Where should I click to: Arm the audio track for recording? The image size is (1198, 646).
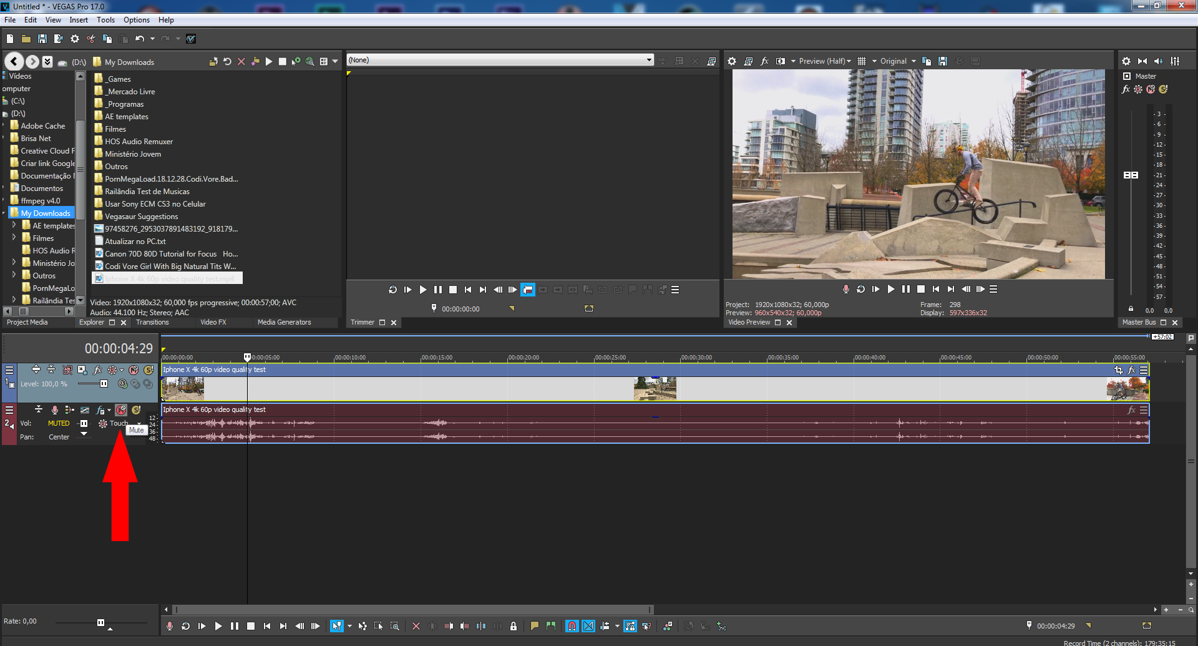[55, 410]
